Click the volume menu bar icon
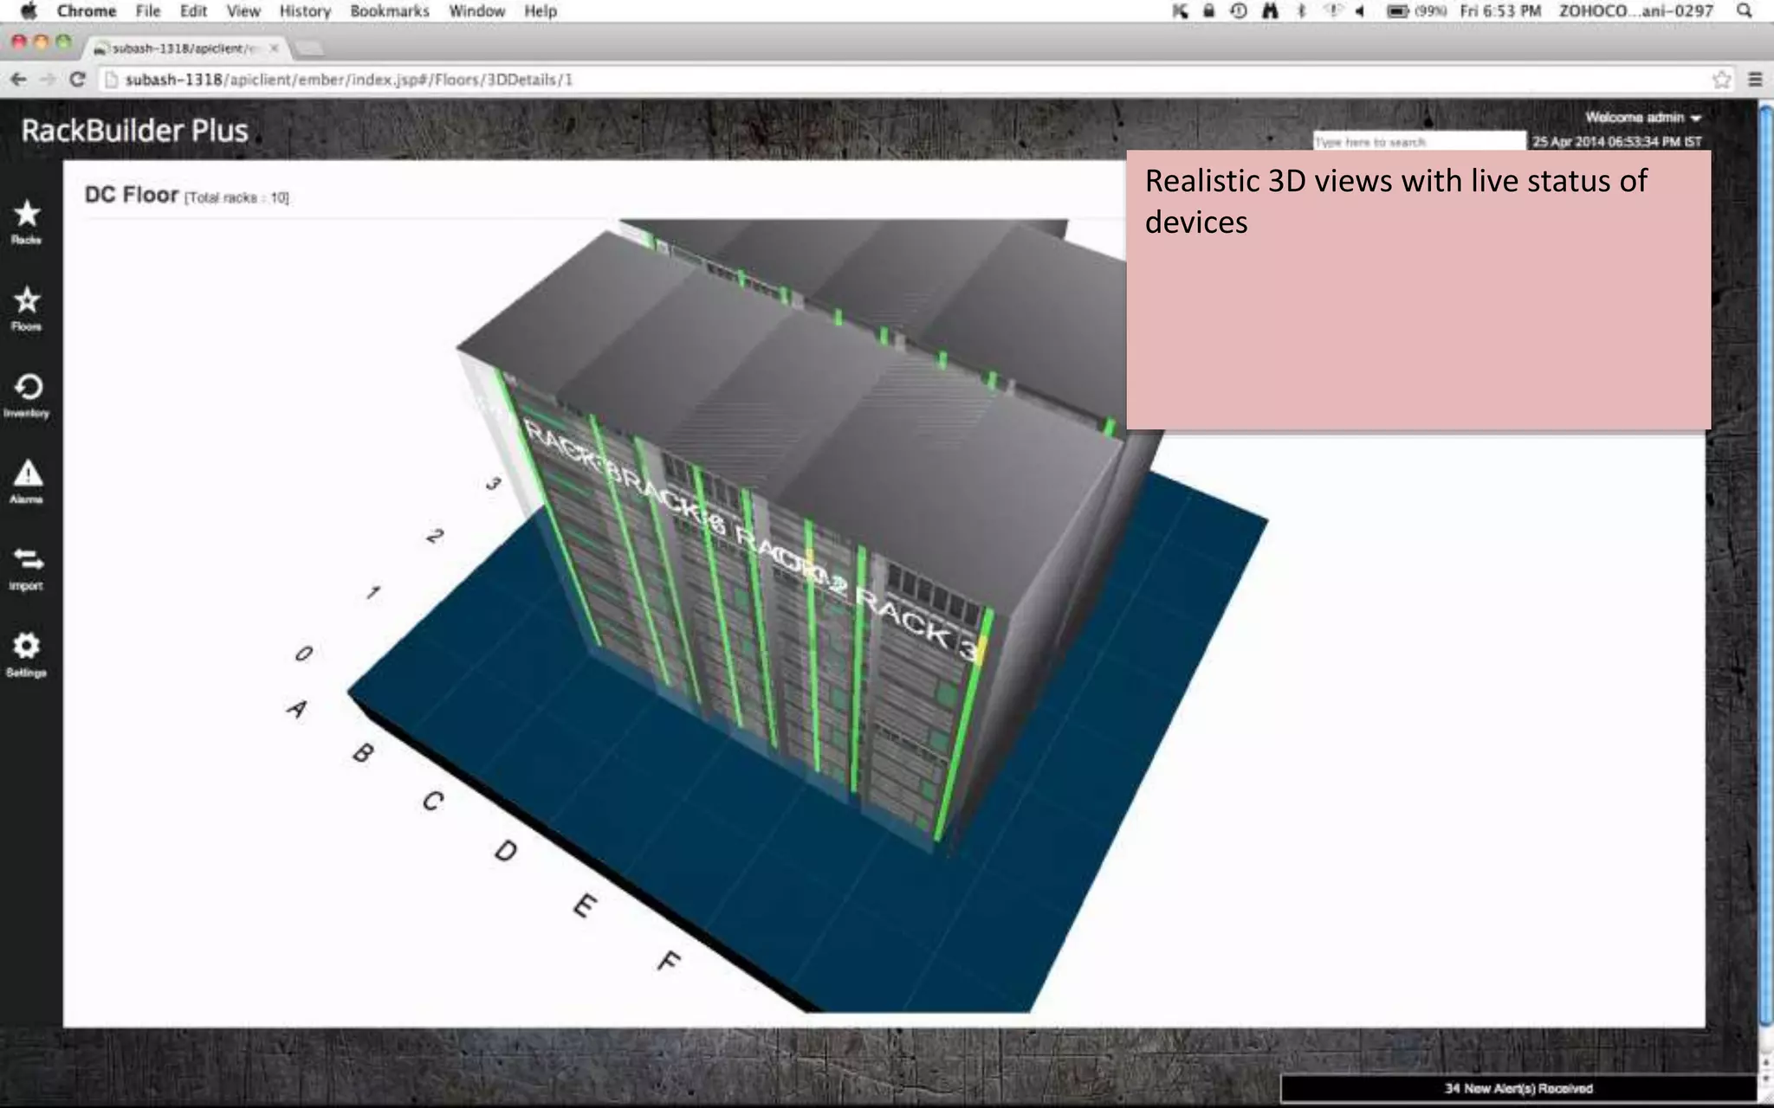1774x1108 pixels. point(1360,11)
